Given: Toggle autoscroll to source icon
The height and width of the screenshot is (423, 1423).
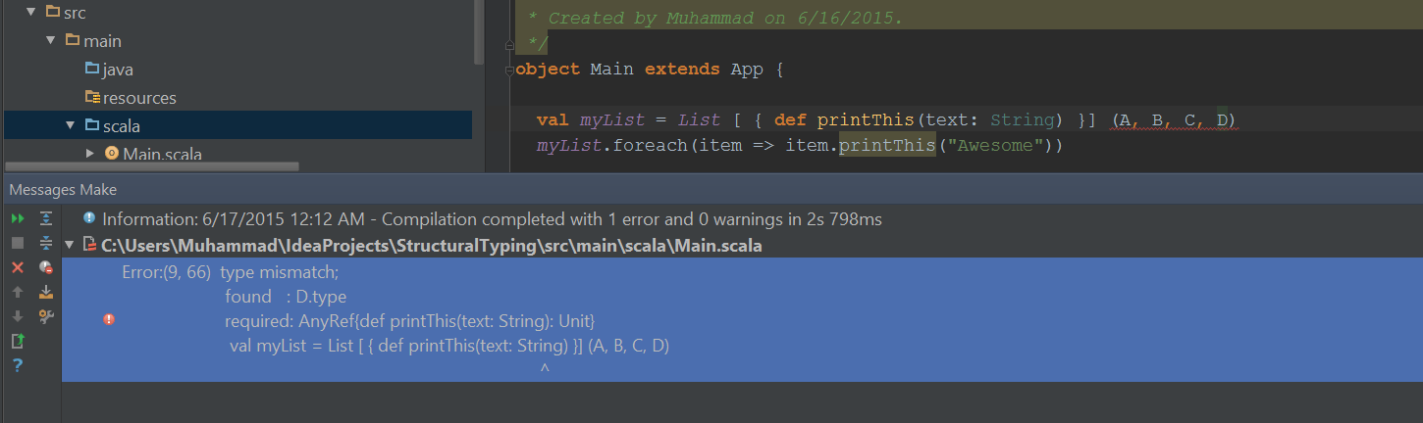Looking at the screenshot, I should pyautogui.click(x=45, y=292).
